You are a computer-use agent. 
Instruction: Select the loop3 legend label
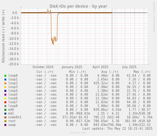(x=13, y=87)
